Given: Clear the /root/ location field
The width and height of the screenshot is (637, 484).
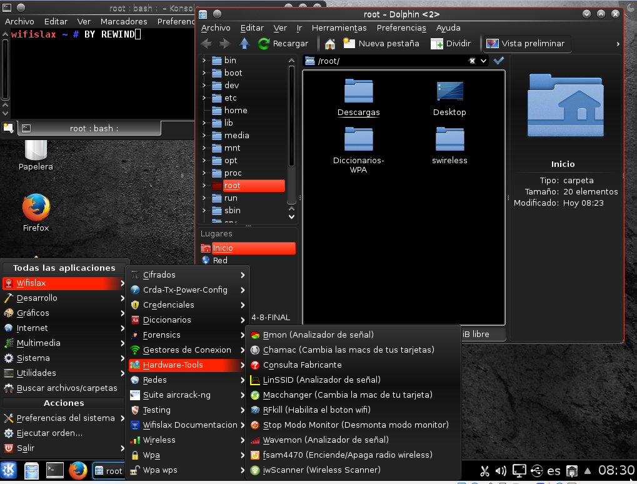Looking at the screenshot, I should 472,61.
